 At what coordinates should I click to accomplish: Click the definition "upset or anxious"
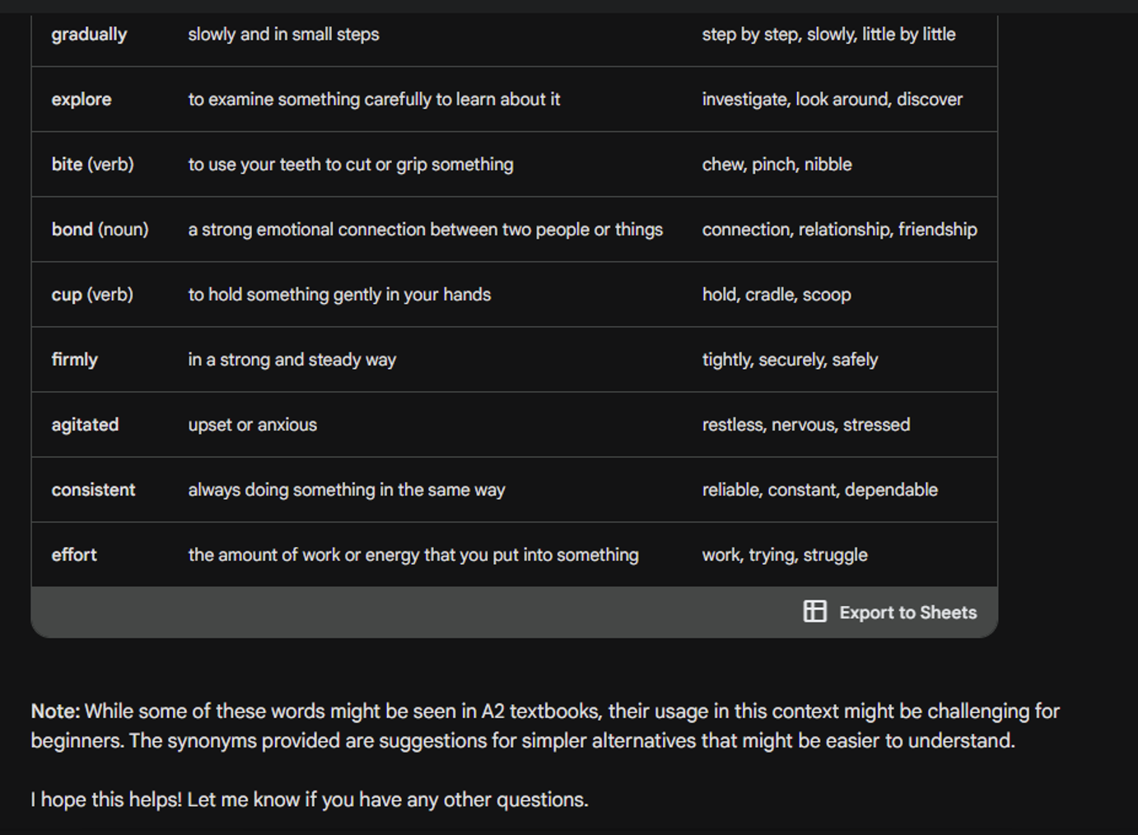252,425
